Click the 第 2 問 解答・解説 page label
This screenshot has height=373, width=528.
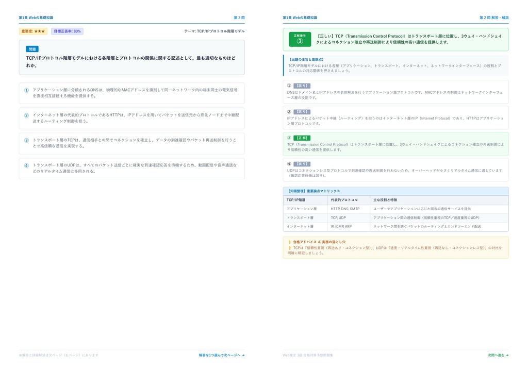(494, 18)
